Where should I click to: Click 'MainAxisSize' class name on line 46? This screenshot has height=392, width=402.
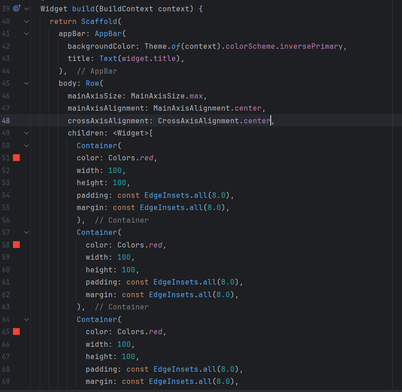[x=157, y=96]
